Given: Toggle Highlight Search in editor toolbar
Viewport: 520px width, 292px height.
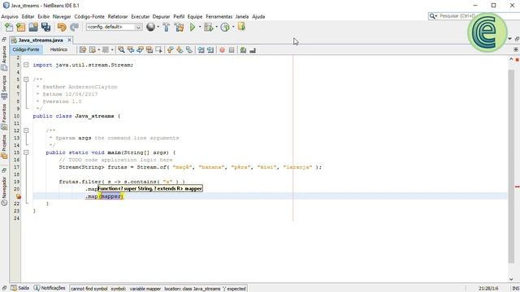Looking at the screenshot, I should click(149, 50).
